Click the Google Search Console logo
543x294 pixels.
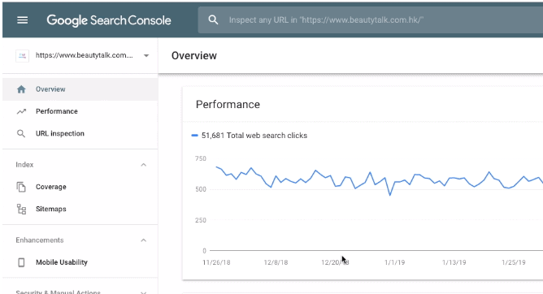pos(109,20)
